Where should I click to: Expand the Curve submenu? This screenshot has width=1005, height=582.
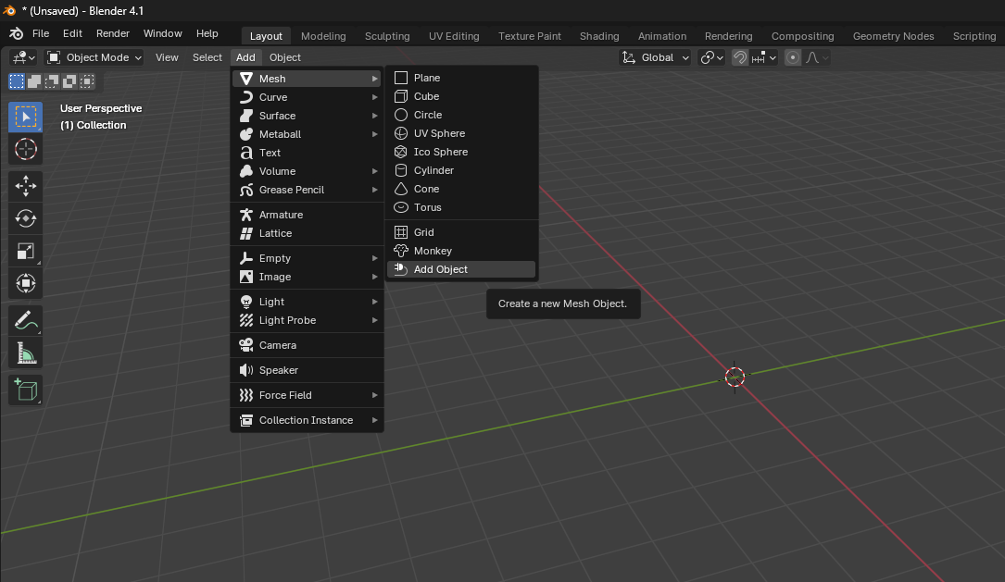click(x=307, y=97)
